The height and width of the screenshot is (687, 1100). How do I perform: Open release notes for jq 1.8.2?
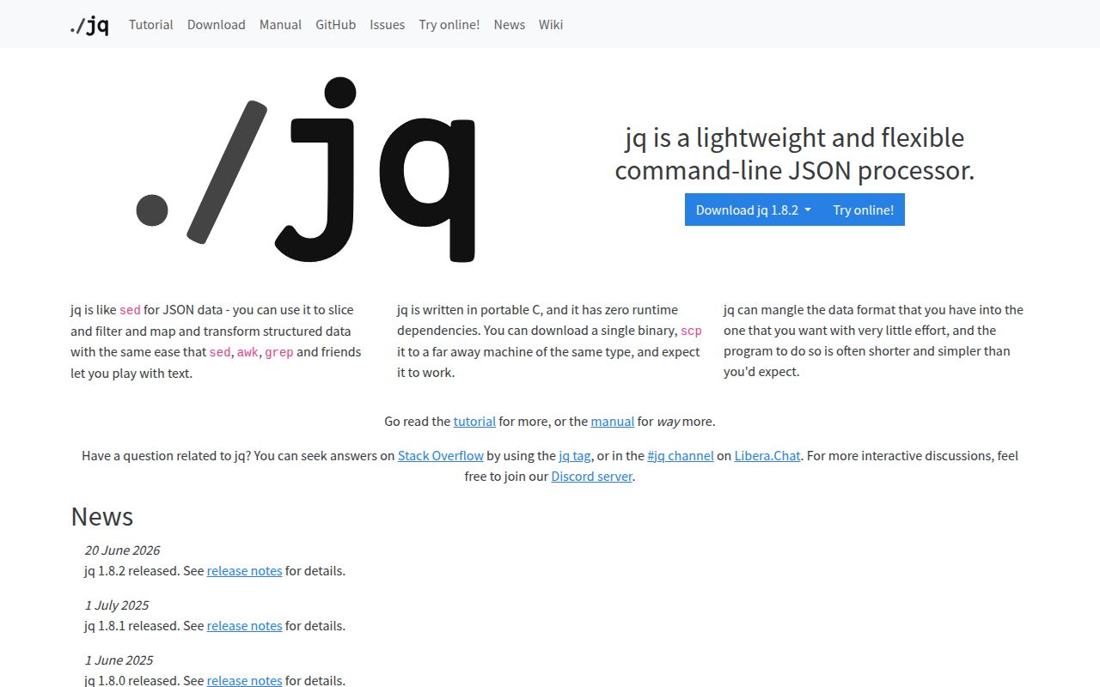(245, 571)
